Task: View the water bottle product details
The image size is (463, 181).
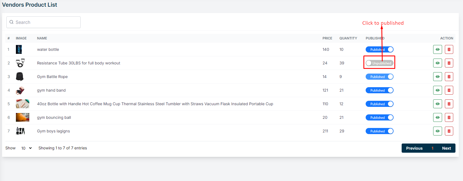Action: click(437, 49)
